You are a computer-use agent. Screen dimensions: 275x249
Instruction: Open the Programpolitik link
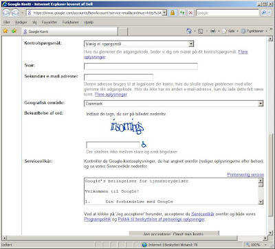97,219
